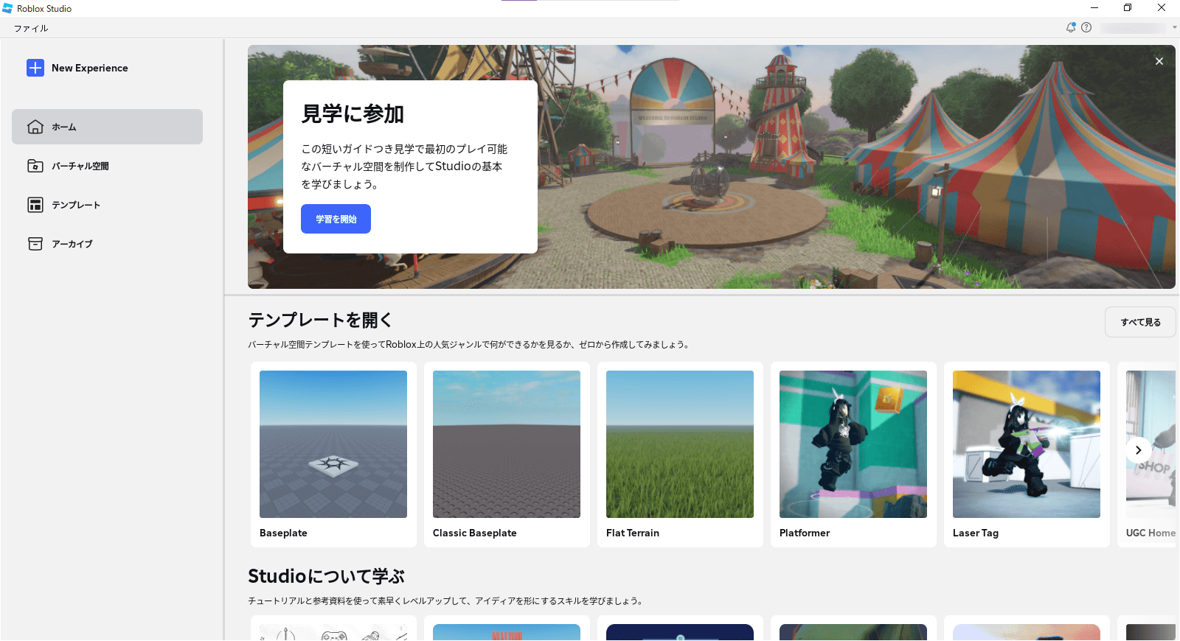
Task: Open the Flat Terrain template thumbnail
Action: [x=680, y=444]
